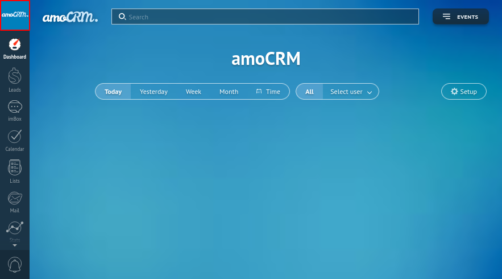This screenshot has width=502, height=279.
Task: Open notifications bell icon
Action: (x=15, y=265)
